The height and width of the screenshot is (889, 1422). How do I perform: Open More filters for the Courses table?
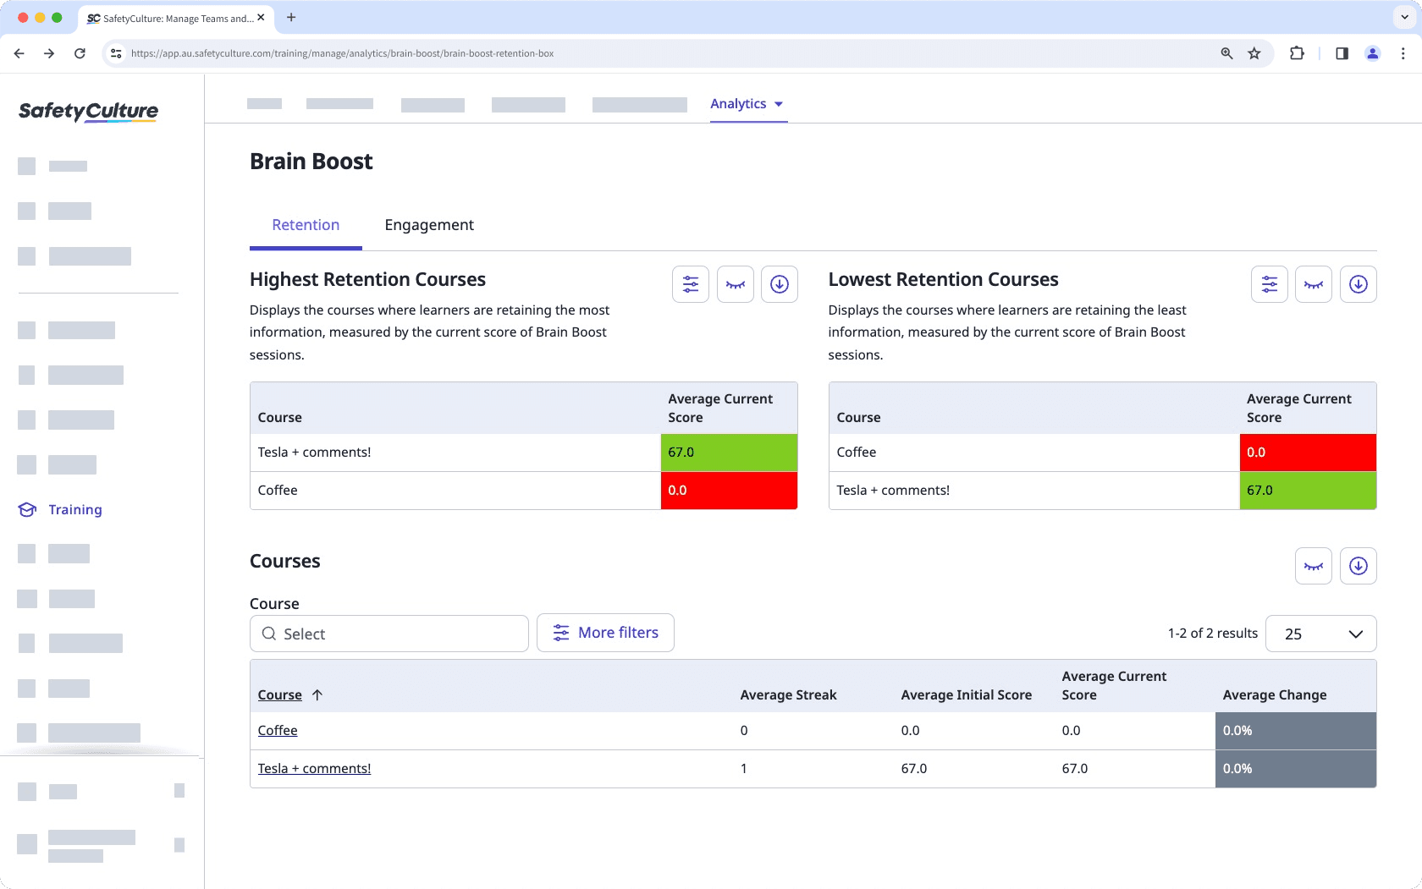[x=605, y=632]
